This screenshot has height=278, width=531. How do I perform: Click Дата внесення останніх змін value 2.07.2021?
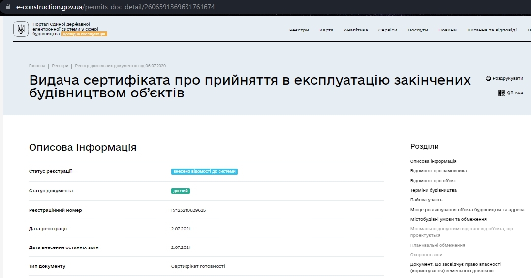(181, 247)
